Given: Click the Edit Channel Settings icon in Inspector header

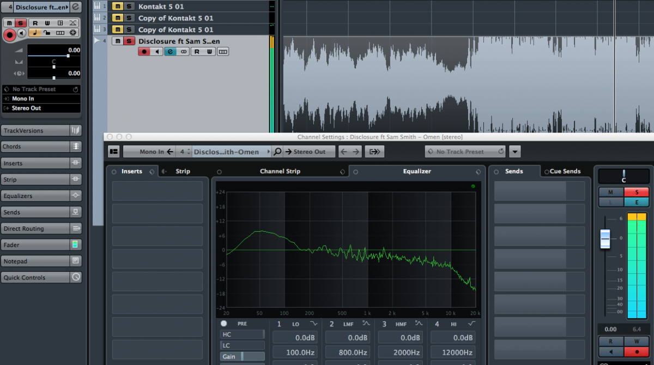Looking at the screenshot, I should (76, 7).
